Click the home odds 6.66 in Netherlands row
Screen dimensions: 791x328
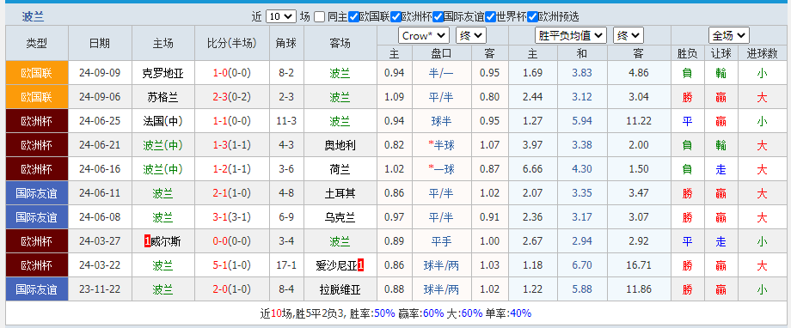[x=533, y=169]
